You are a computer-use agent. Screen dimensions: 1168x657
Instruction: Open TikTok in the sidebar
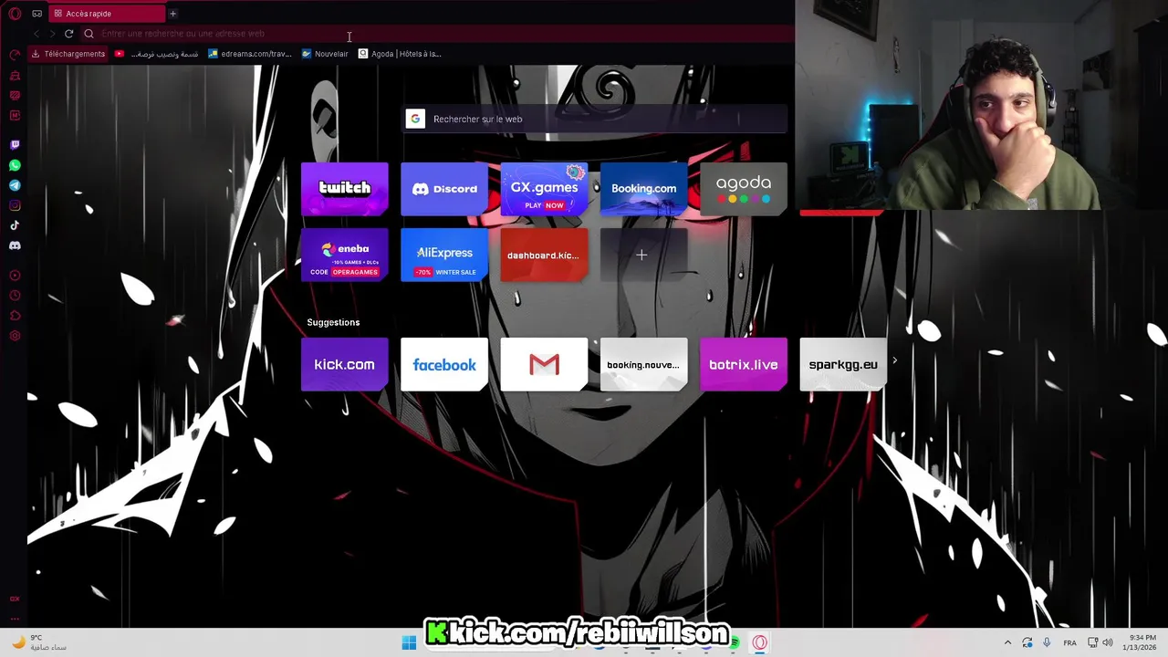pos(15,225)
